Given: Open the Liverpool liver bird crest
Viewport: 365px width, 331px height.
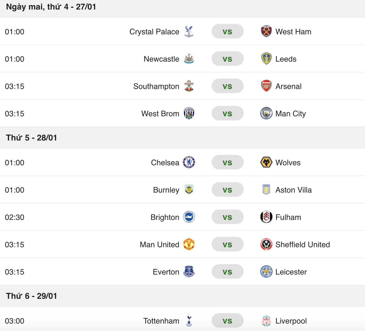Looking at the screenshot, I should click(x=266, y=321).
